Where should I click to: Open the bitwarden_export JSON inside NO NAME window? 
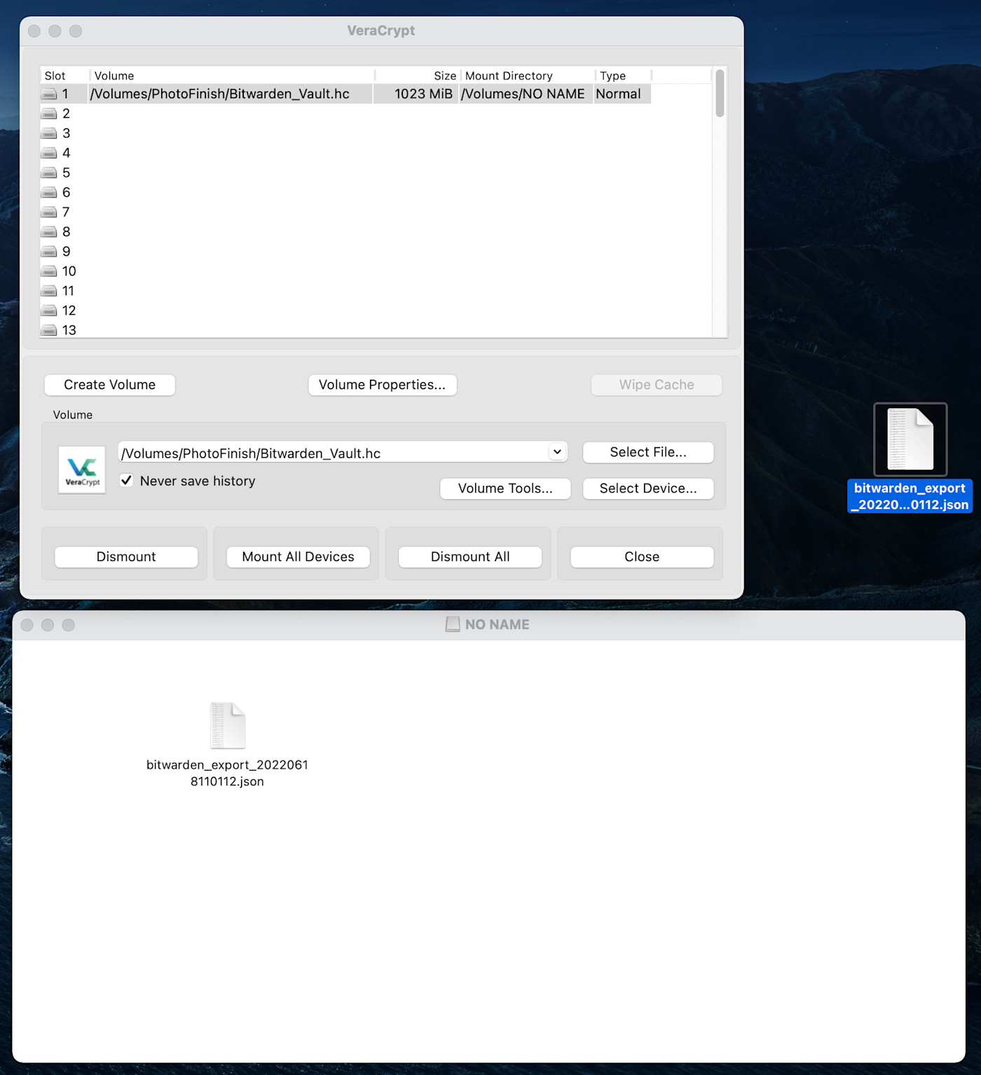pyautogui.click(x=227, y=726)
